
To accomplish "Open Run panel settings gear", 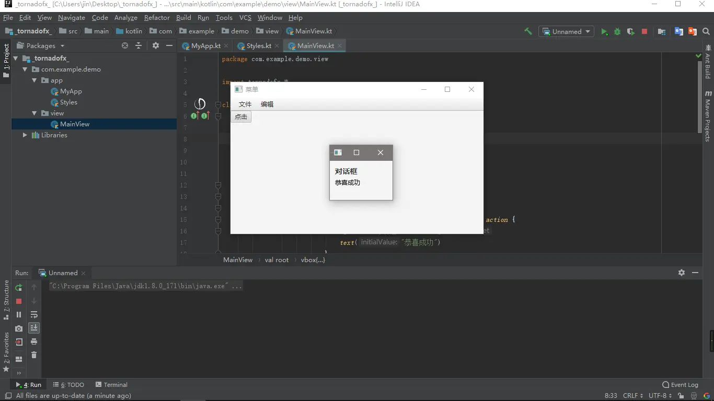I will click(x=682, y=273).
